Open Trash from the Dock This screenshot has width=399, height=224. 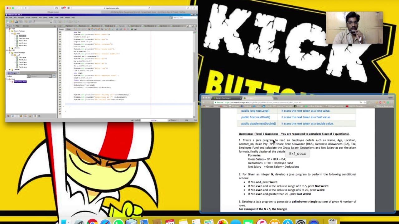(x=333, y=221)
